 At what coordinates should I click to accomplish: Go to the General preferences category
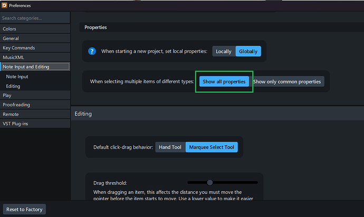click(x=11, y=38)
